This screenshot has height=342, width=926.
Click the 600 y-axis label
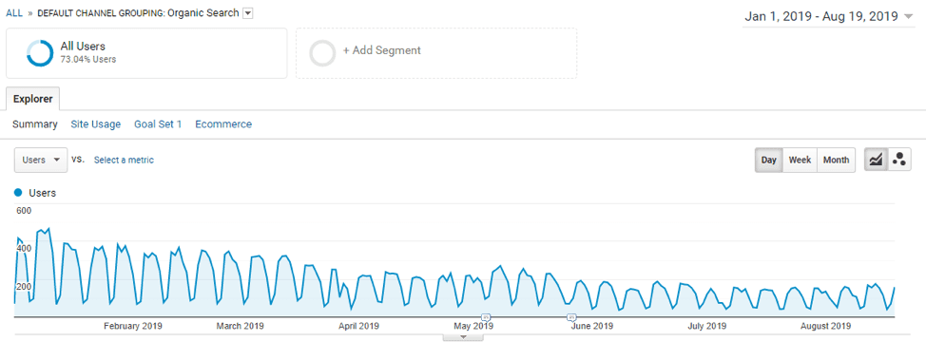(24, 211)
